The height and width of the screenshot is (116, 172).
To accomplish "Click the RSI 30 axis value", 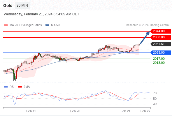I will click(155, 104).
